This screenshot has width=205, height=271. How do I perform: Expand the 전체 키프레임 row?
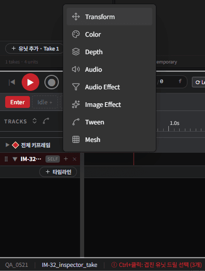7,145
